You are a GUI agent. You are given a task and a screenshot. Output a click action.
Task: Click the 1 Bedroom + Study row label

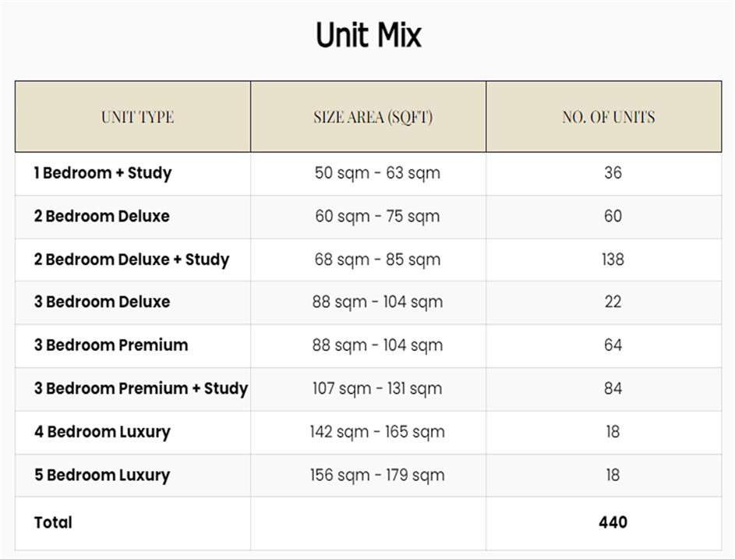pyautogui.click(x=102, y=173)
